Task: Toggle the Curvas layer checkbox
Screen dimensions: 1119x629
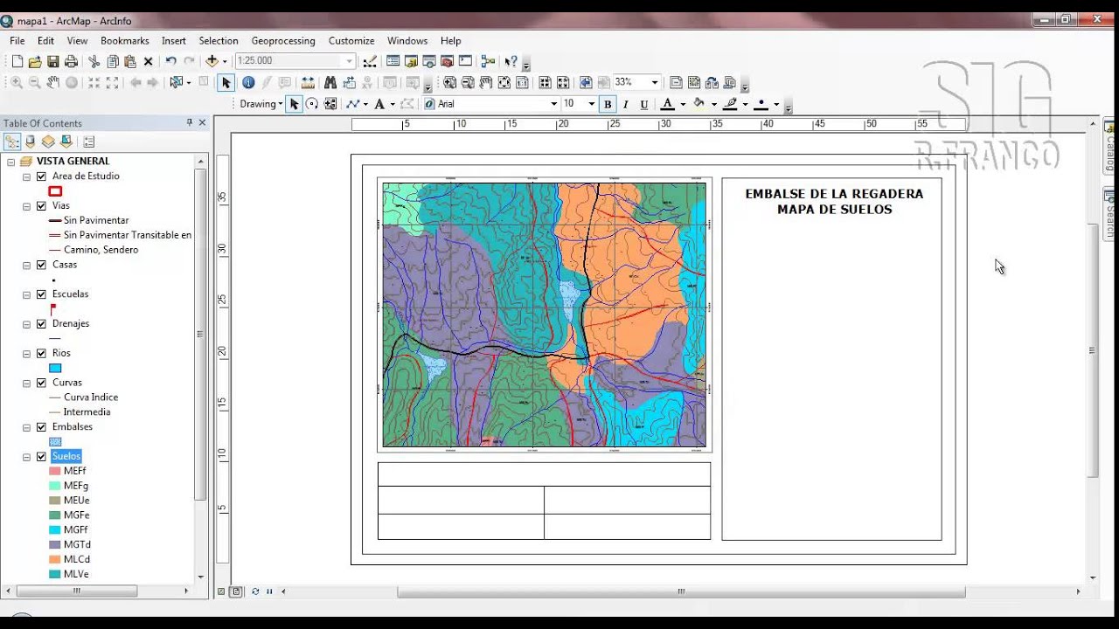Action: point(41,382)
